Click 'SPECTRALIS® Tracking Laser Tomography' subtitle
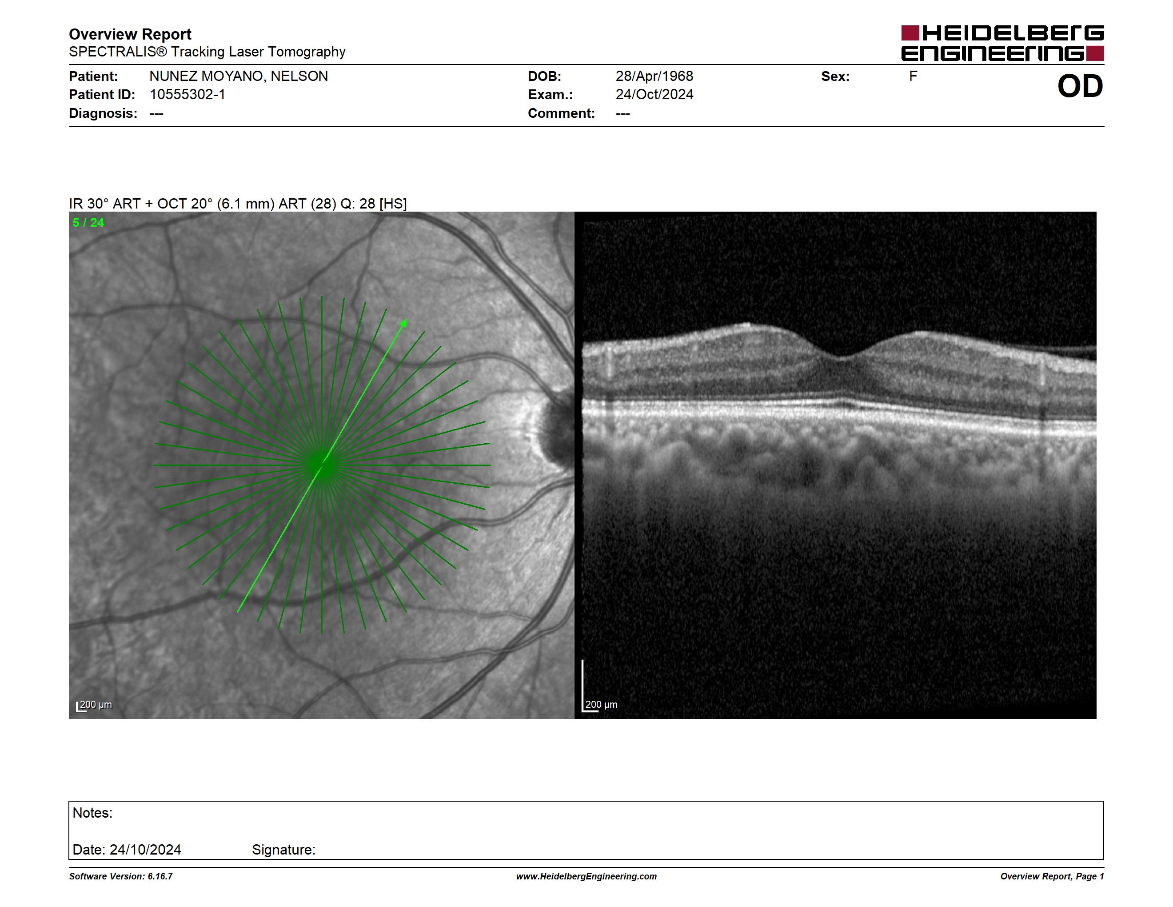The width and height of the screenshot is (1173, 907). pyautogui.click(x=207, y=52)
